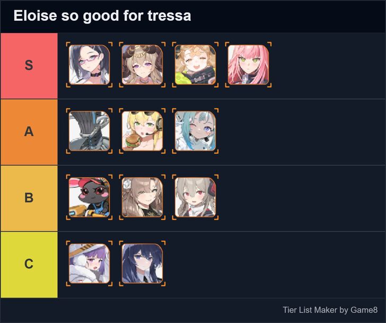386x323 pixels.
Task: Select the yellow C tier label
Action: pos(29,264)
